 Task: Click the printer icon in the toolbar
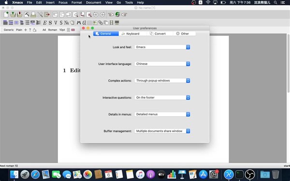coord(33,14)
